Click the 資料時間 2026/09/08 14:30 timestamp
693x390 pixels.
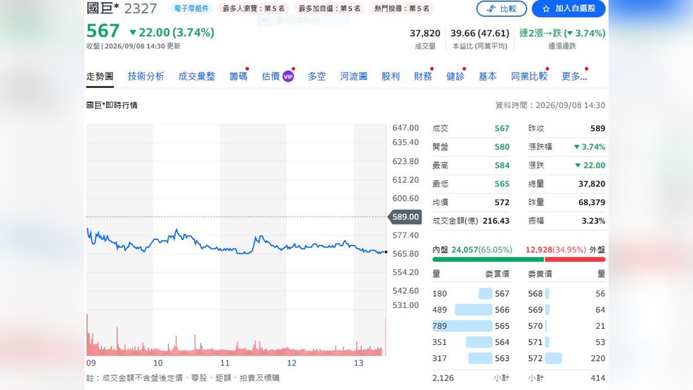(550, 106)
